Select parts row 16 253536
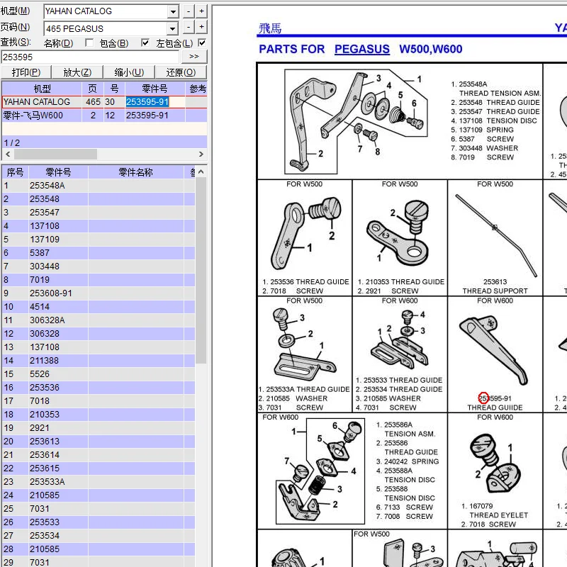 [99, 388]
